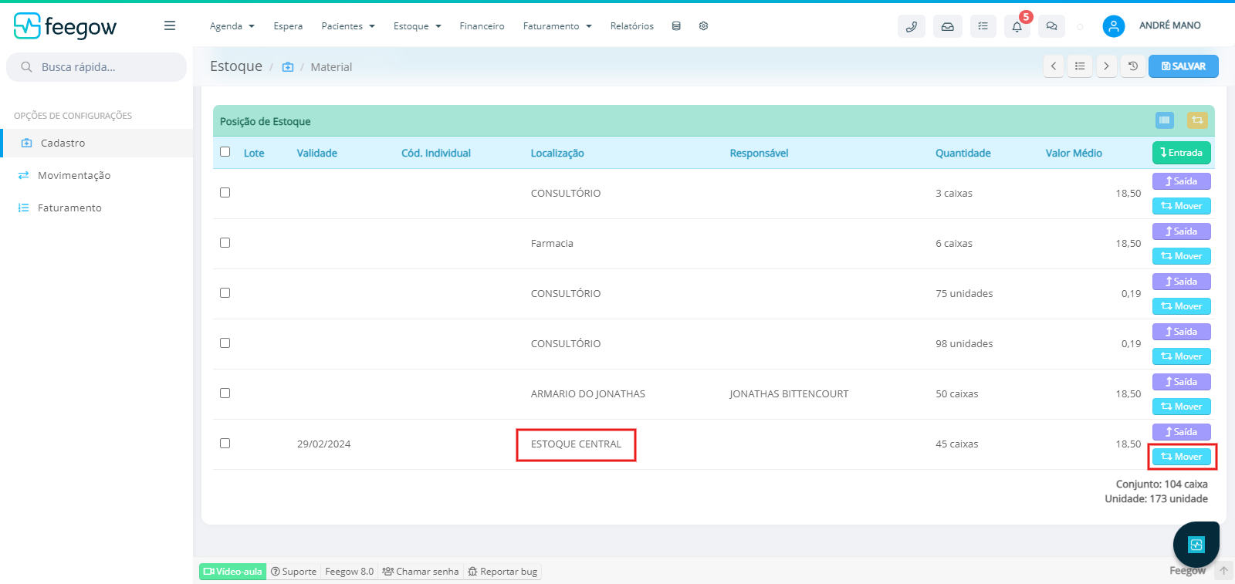1235x584 pixels.
Task: Open the Financeiro menu item
Action: 482,26
